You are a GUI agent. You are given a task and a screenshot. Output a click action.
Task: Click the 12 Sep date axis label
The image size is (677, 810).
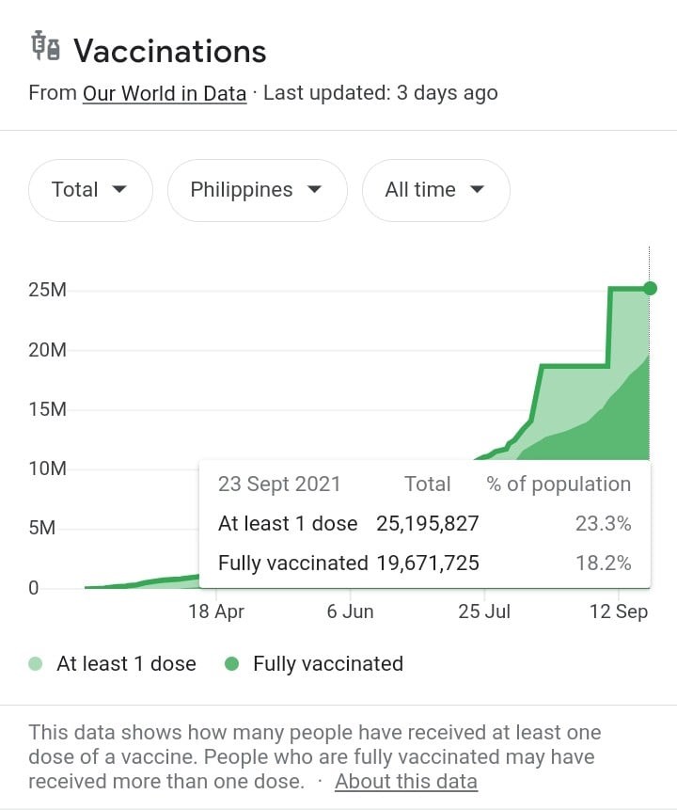[x=619, y=611]
